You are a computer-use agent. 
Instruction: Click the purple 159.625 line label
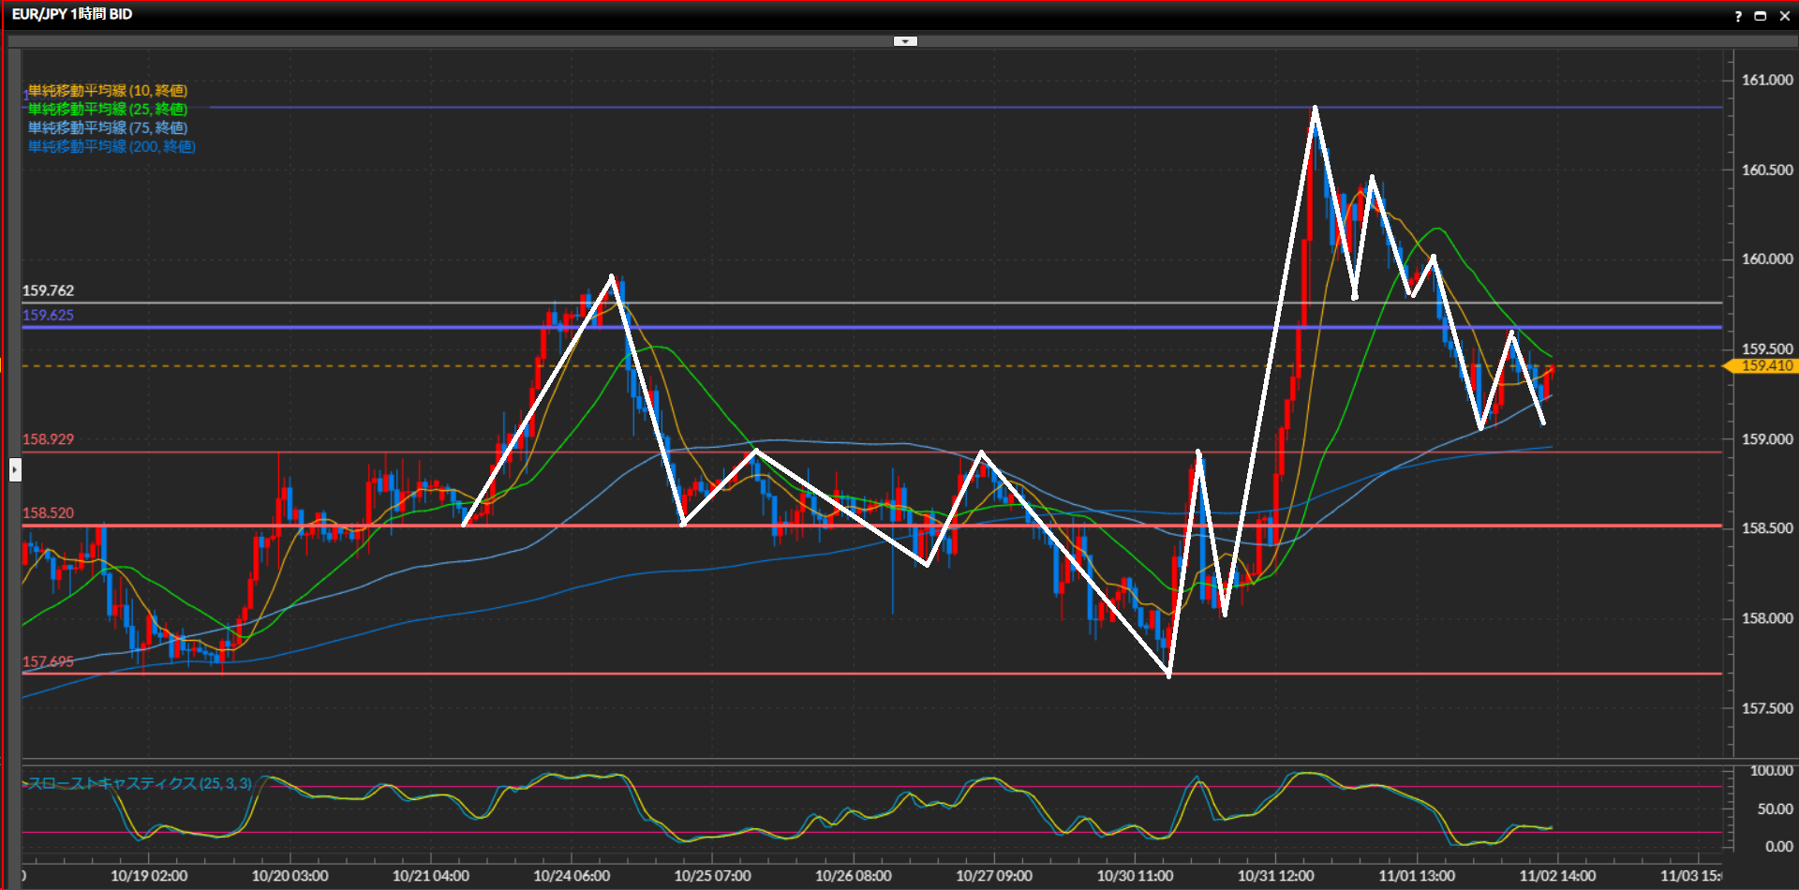[48, 316]
